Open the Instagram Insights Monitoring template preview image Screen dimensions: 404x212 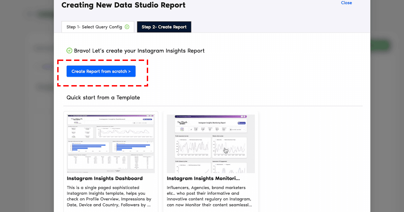211,144
